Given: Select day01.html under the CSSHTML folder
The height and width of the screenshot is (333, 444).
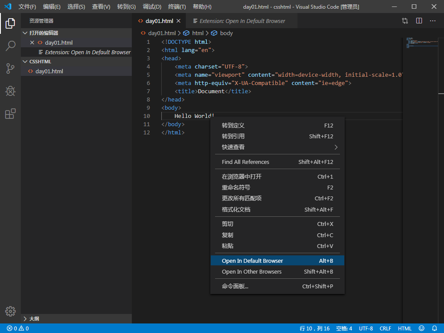Looking at the screenshot, I should 76,72.
